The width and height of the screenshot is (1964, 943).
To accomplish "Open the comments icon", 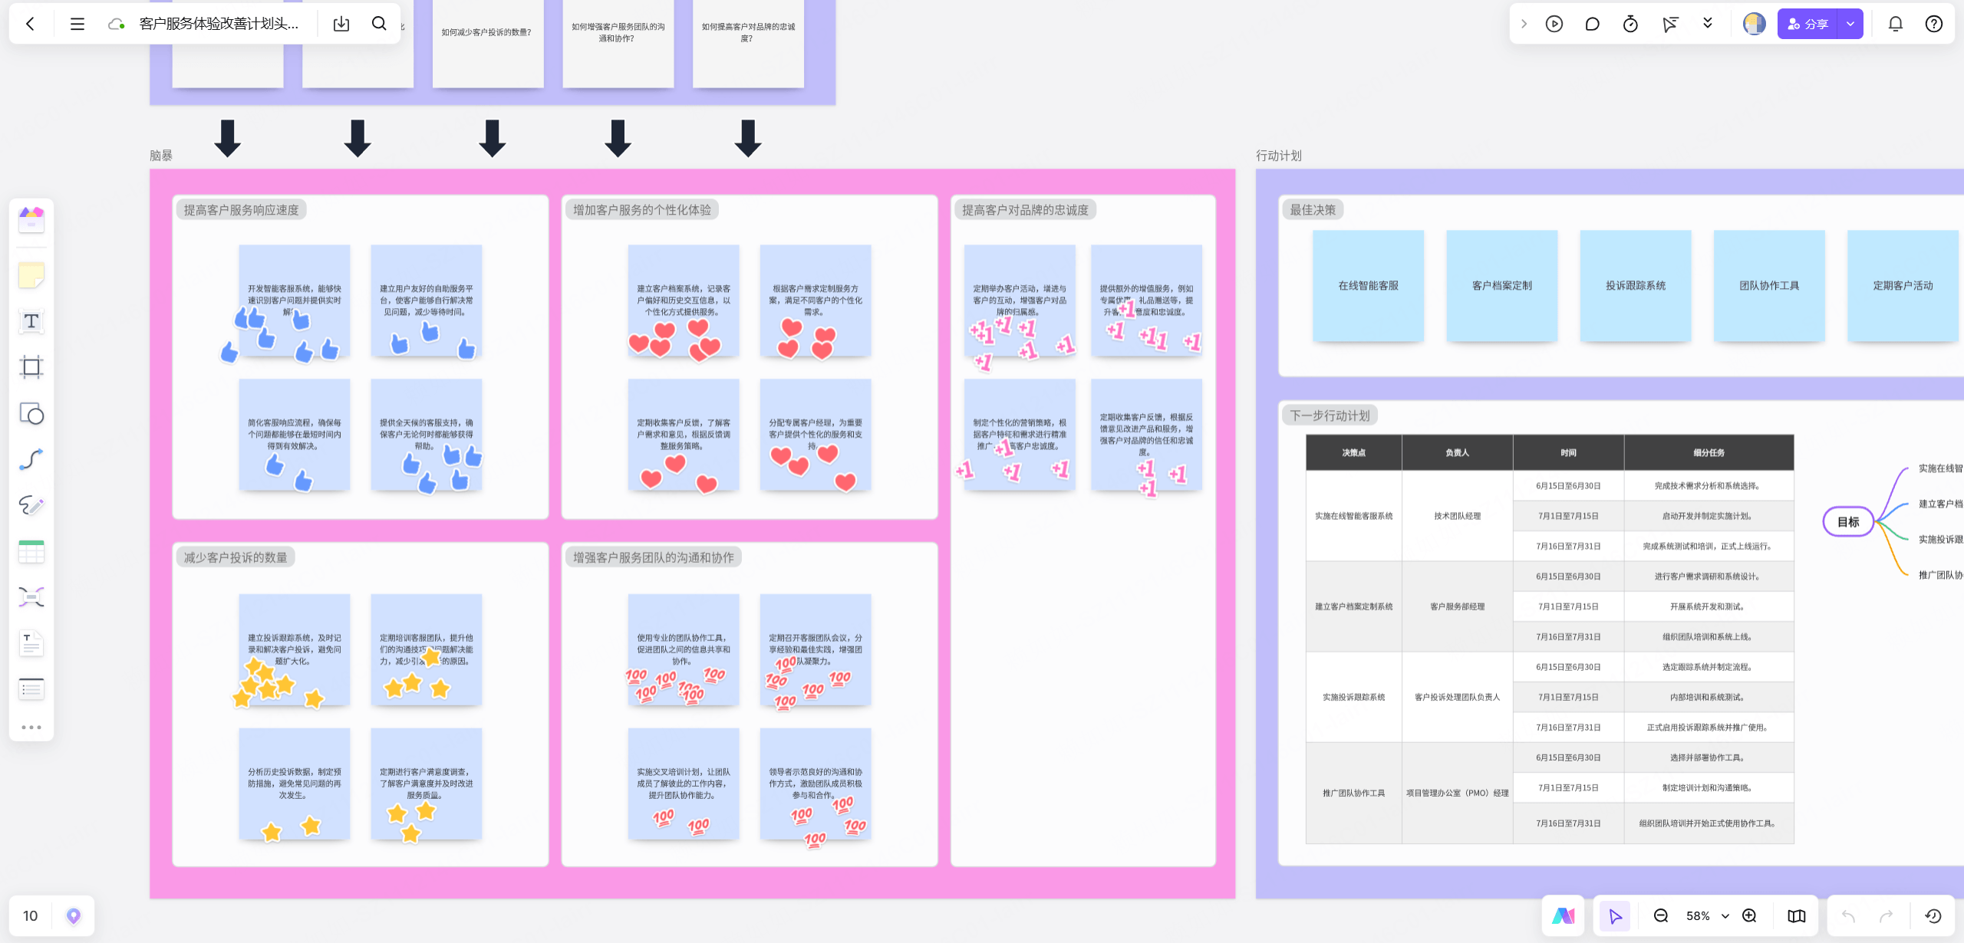I will pyautogui.click(x=1593, y=24).
